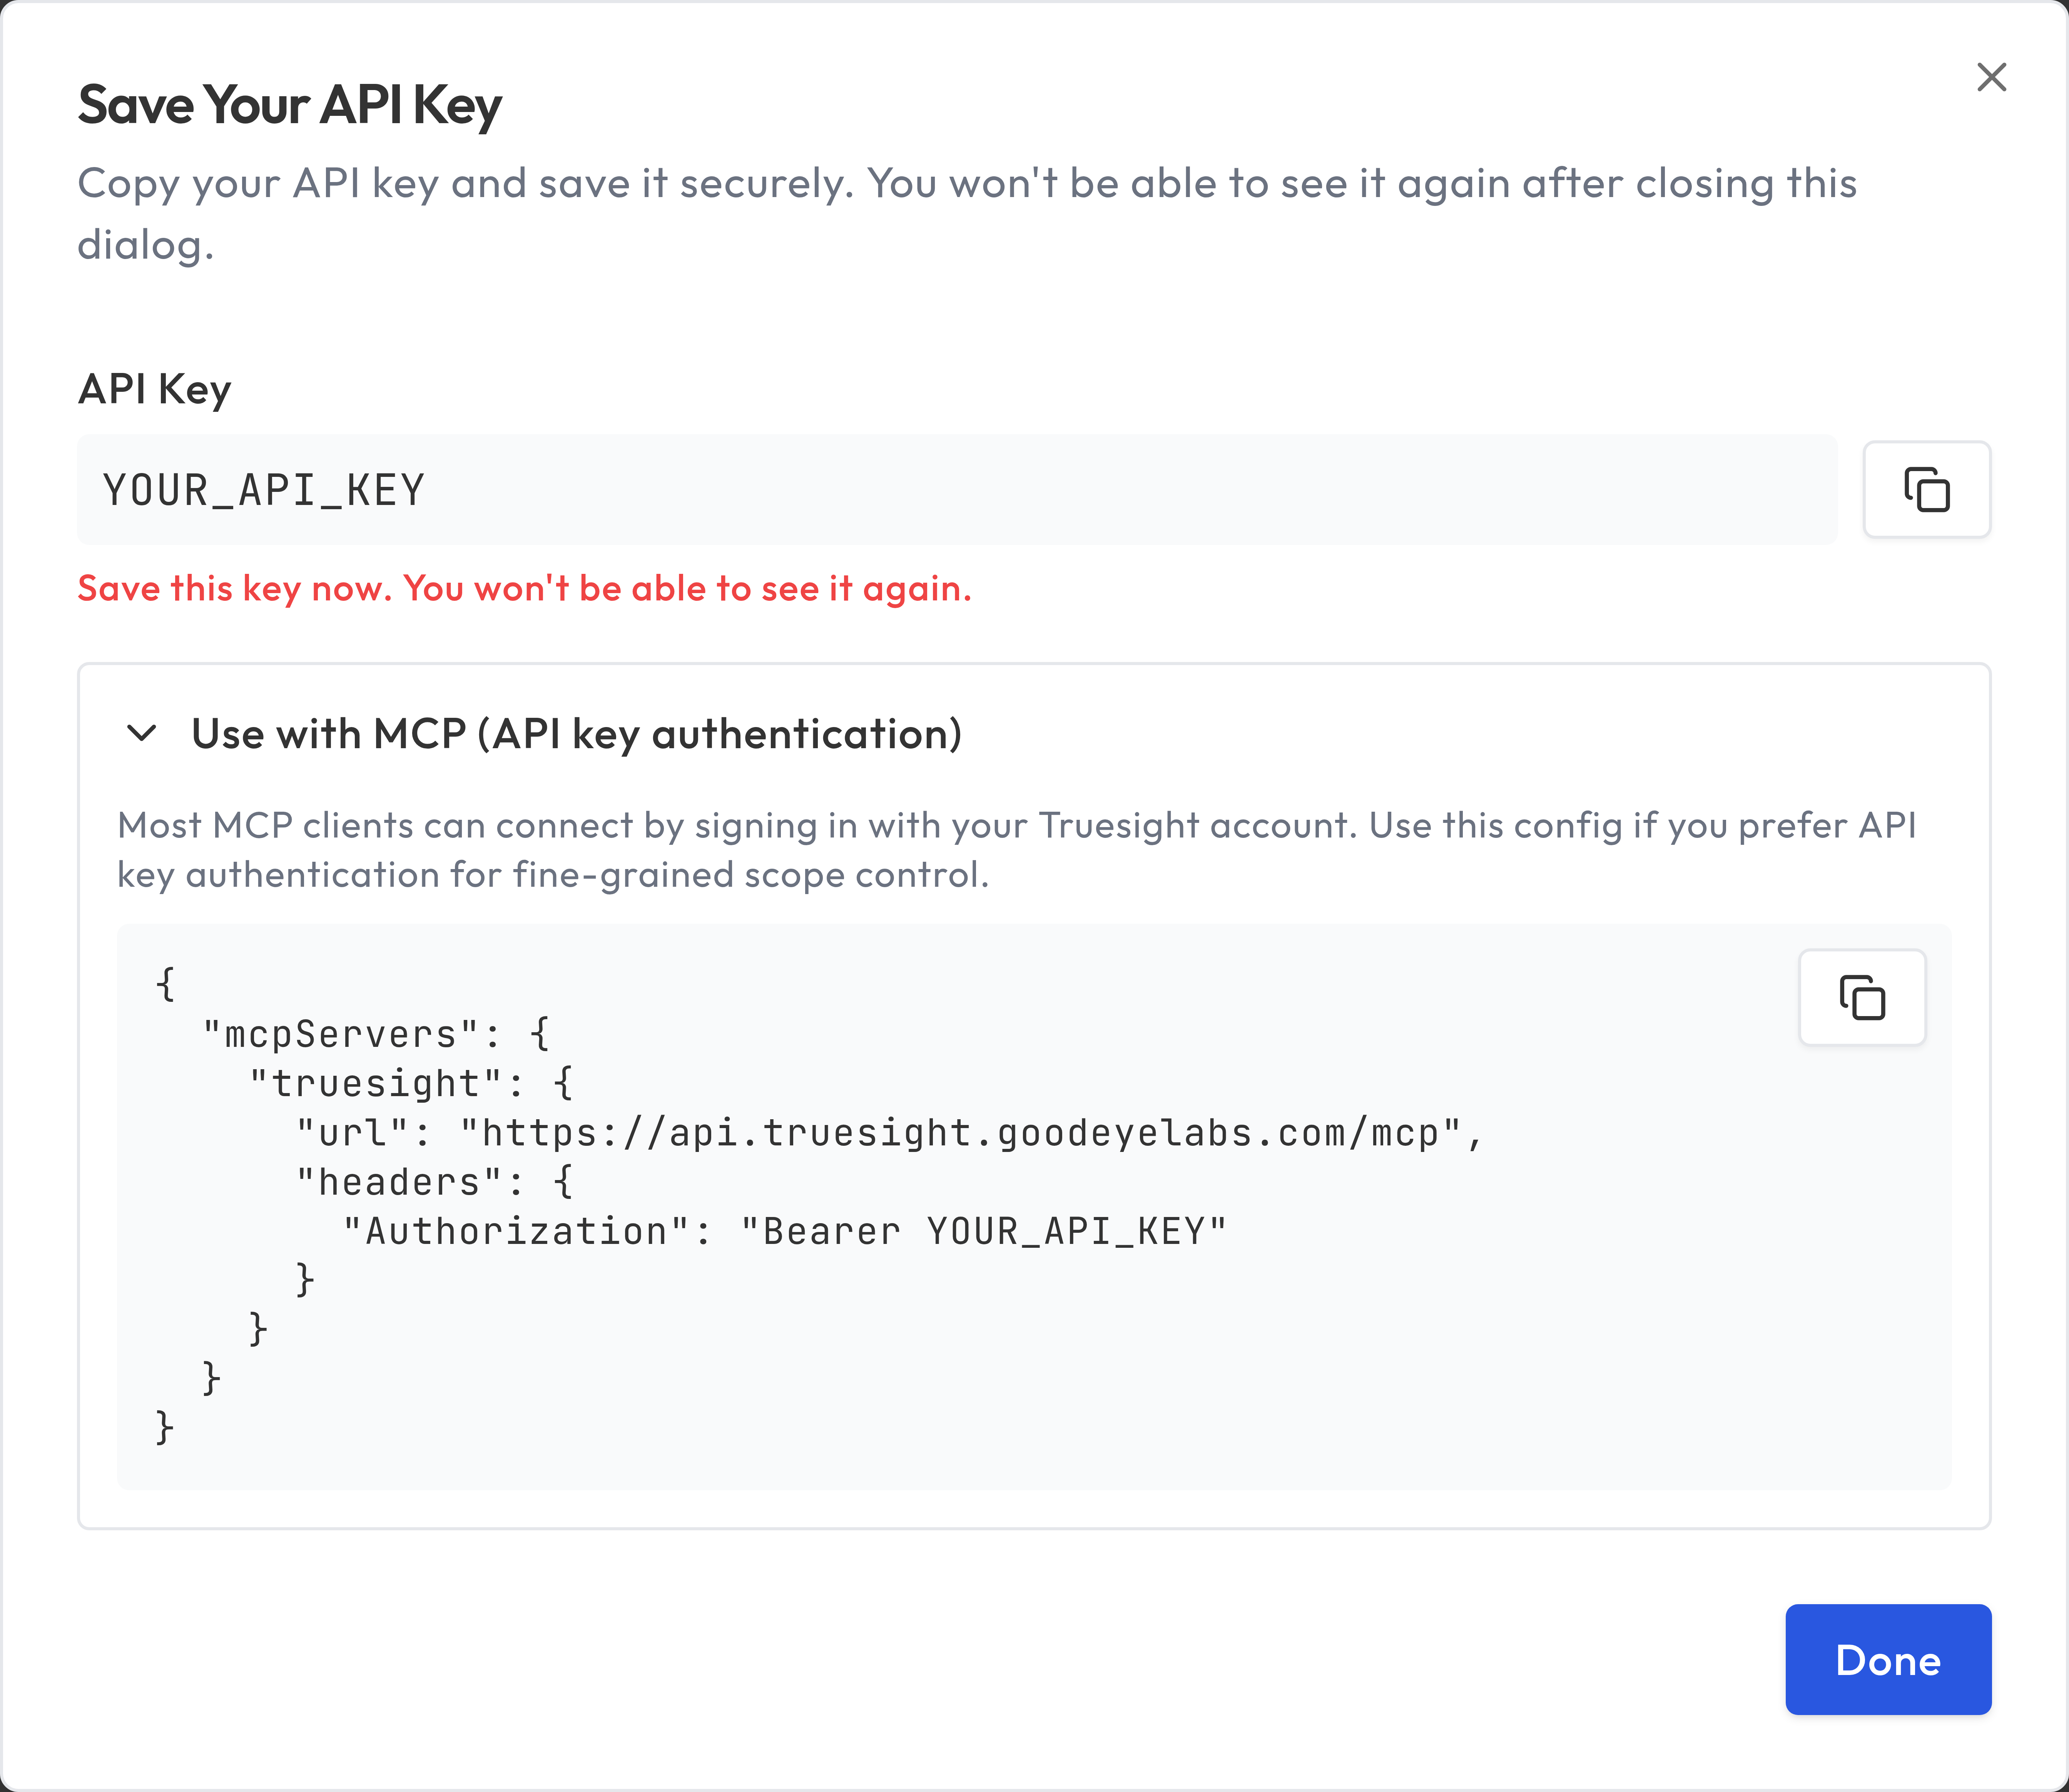Image resolution: width=2069 pixels, height=1792 pixels.
Task: Click the opening brace of the JSON block
Action: (166, 984)
